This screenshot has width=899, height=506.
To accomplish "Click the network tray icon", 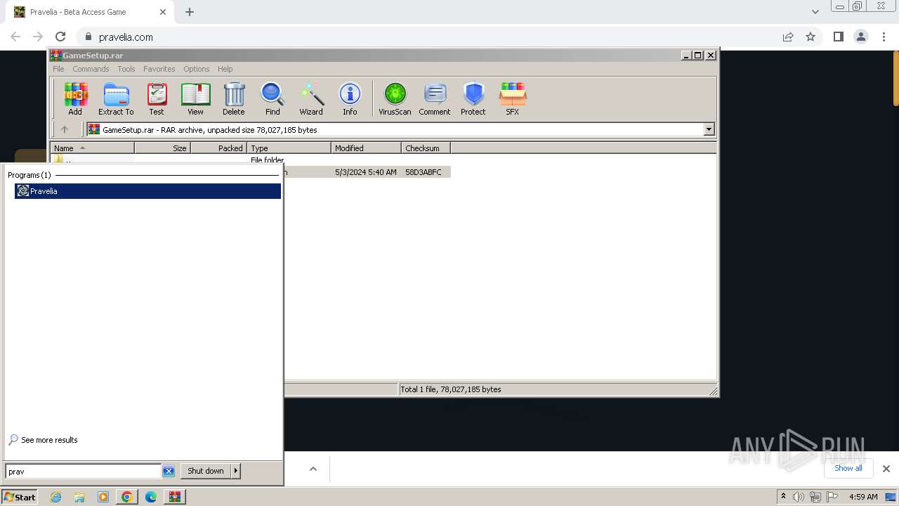I will 815,497.
